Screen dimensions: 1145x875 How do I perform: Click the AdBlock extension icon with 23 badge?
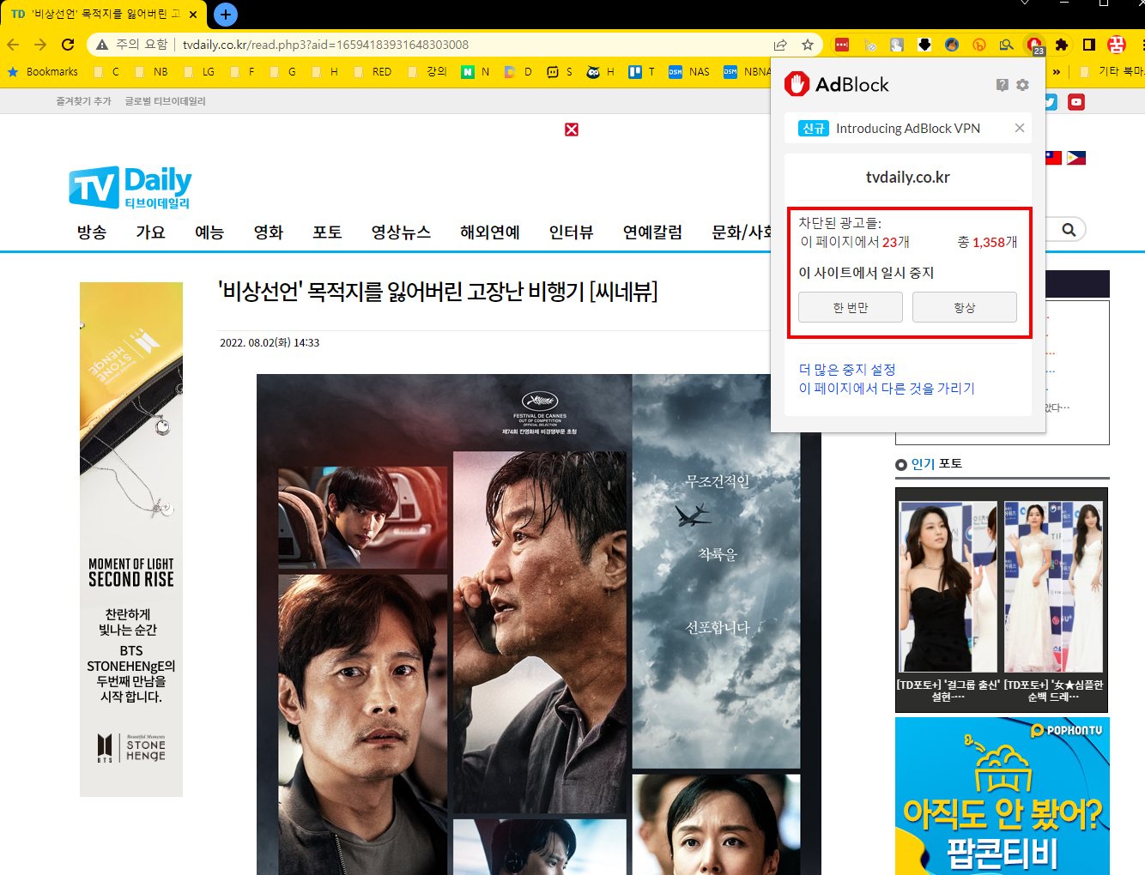[x=1035, y=45]
